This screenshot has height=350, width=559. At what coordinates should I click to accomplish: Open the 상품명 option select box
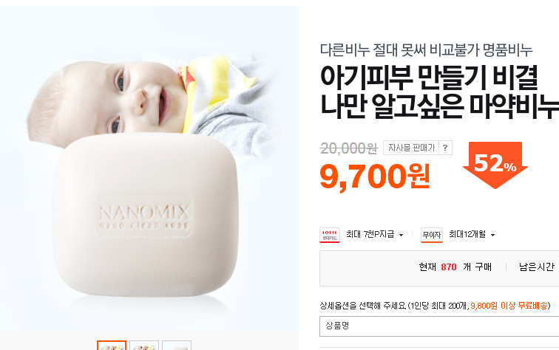(x=439, y=326)
